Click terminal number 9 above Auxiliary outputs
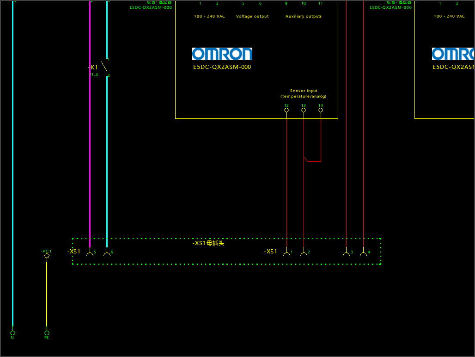Image resolution: width=475 pixels, height=357 pixels. click(x=286, y=3)
